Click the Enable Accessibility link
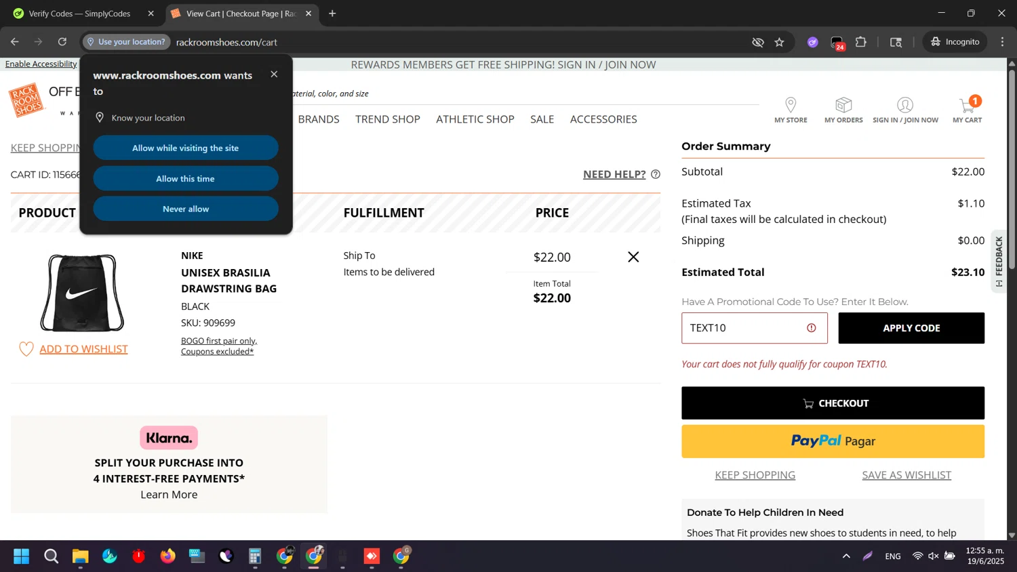The width and height of the screenshot is (1017, 572). pyautogui.click(x=41, y=64)
